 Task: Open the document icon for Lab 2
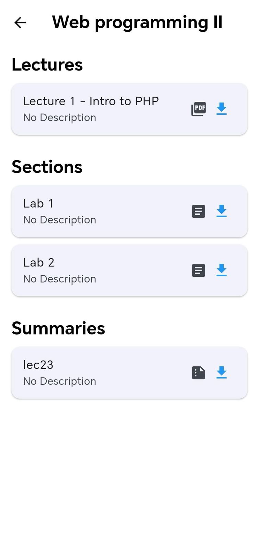coord(199,270)
